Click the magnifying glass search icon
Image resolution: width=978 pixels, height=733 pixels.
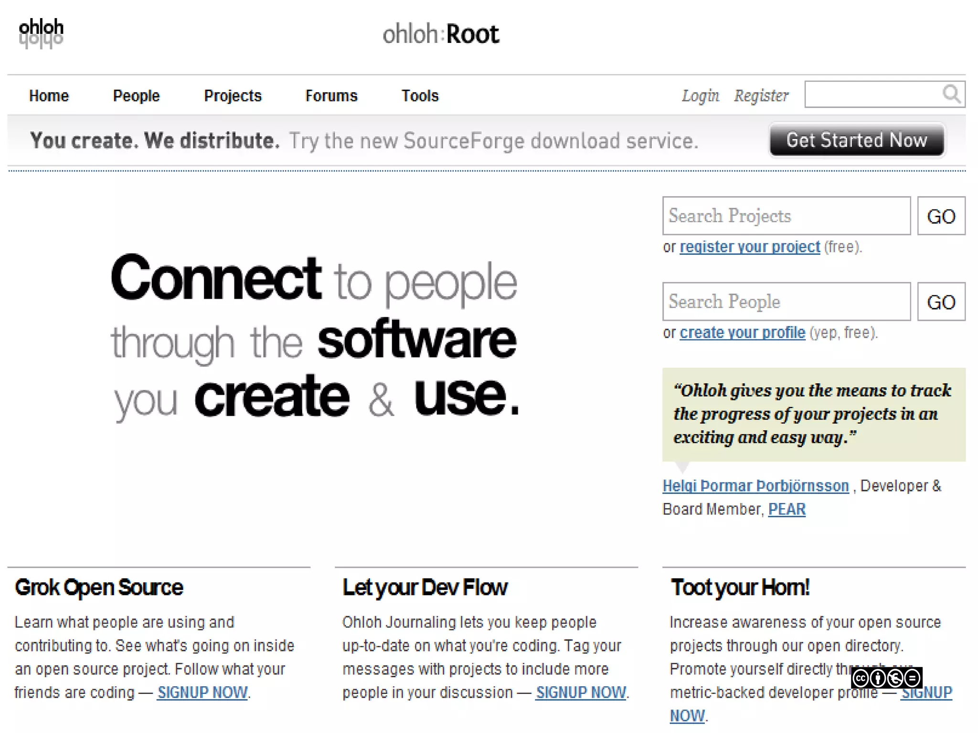951,94
